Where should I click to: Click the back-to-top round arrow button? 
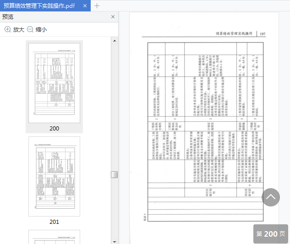pos(271,197)
